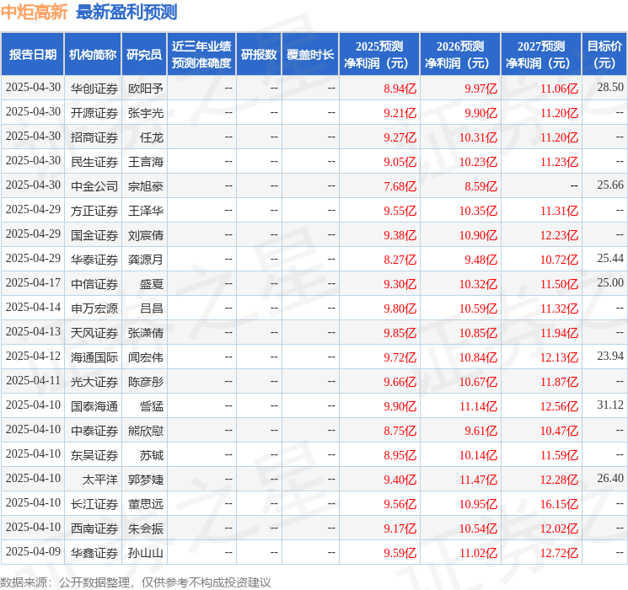Click 中信证券 institution cell
Screen dimensions: 628x590
point(94,284)
